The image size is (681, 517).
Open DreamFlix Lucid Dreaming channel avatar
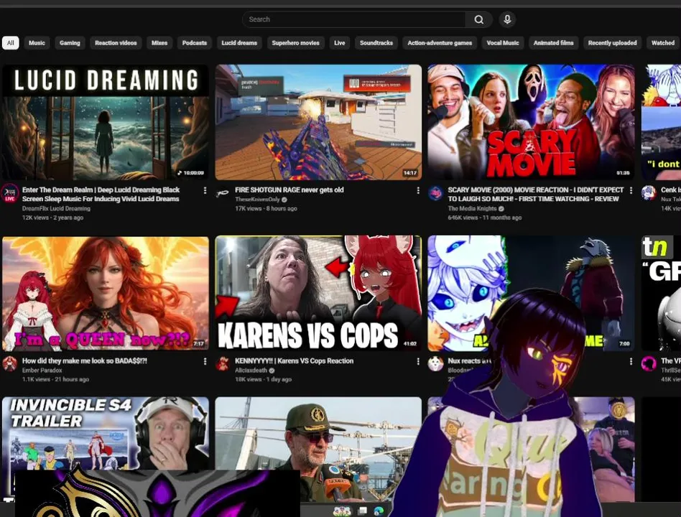pyautogui.click(x=9, y=193)
